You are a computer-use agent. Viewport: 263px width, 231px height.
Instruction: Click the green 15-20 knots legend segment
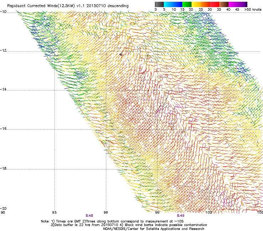[x=187, y=4]
